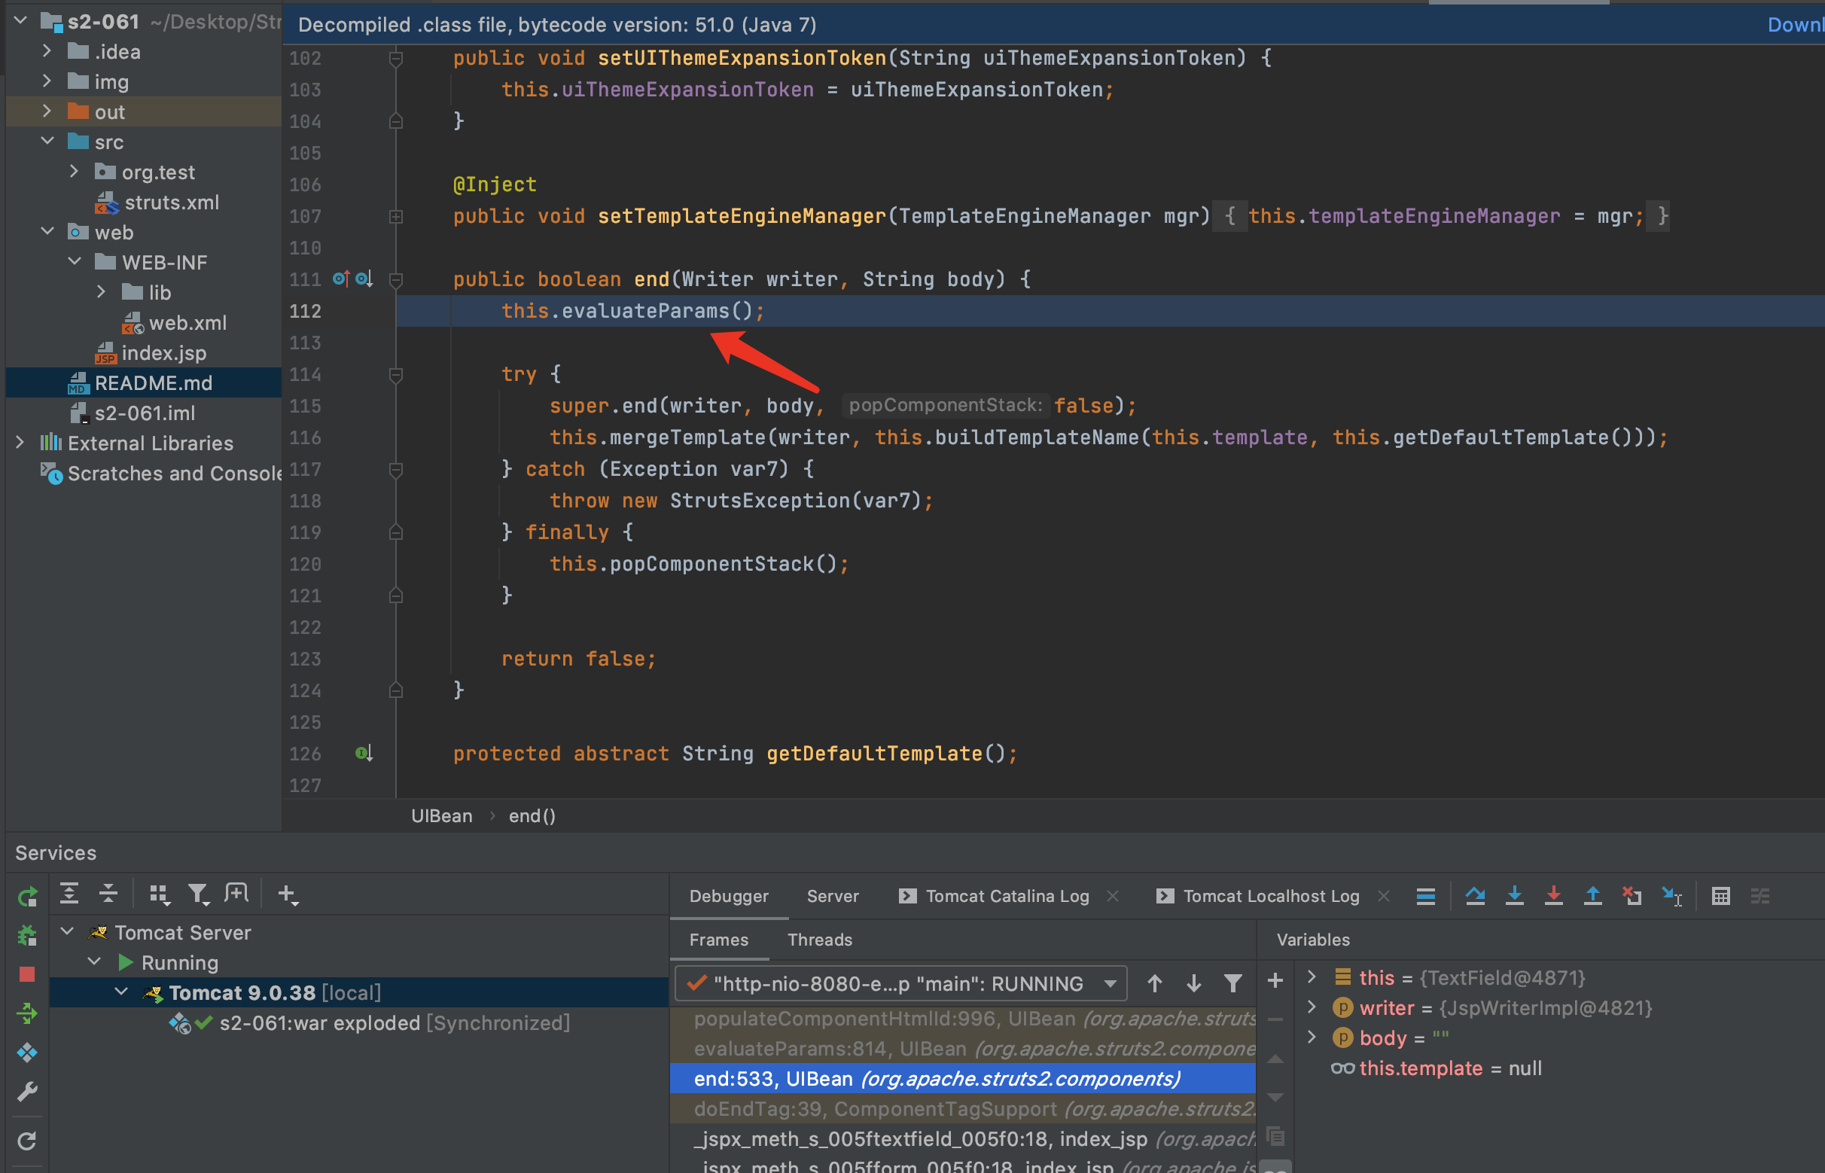
Task: Switch to the Debugger tab
Action: (729, 897)
